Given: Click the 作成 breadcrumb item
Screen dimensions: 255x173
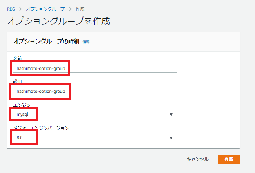Looking at the screenshot, I should point(80,8).
